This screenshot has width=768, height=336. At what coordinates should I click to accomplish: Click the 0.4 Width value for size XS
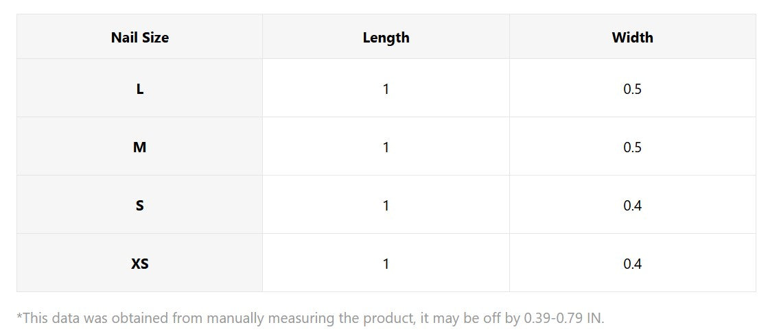[x=632, y=264]
